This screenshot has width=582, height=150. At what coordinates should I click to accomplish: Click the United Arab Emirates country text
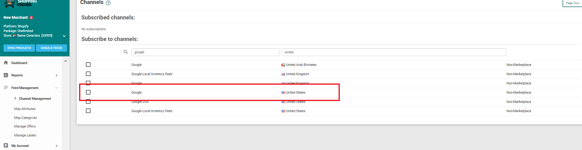click(301, 65)
